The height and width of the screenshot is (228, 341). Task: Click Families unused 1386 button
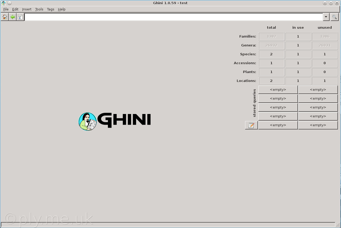pyautogui.click(x=325, y=37)
